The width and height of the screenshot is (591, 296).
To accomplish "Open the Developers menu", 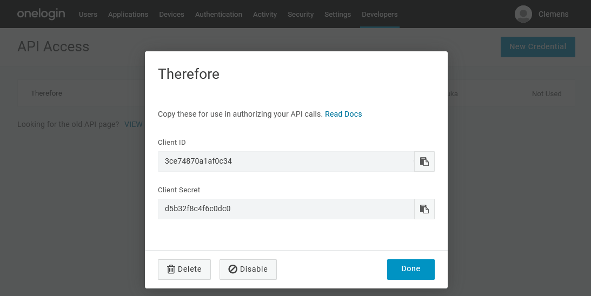I will pos(380,15).
